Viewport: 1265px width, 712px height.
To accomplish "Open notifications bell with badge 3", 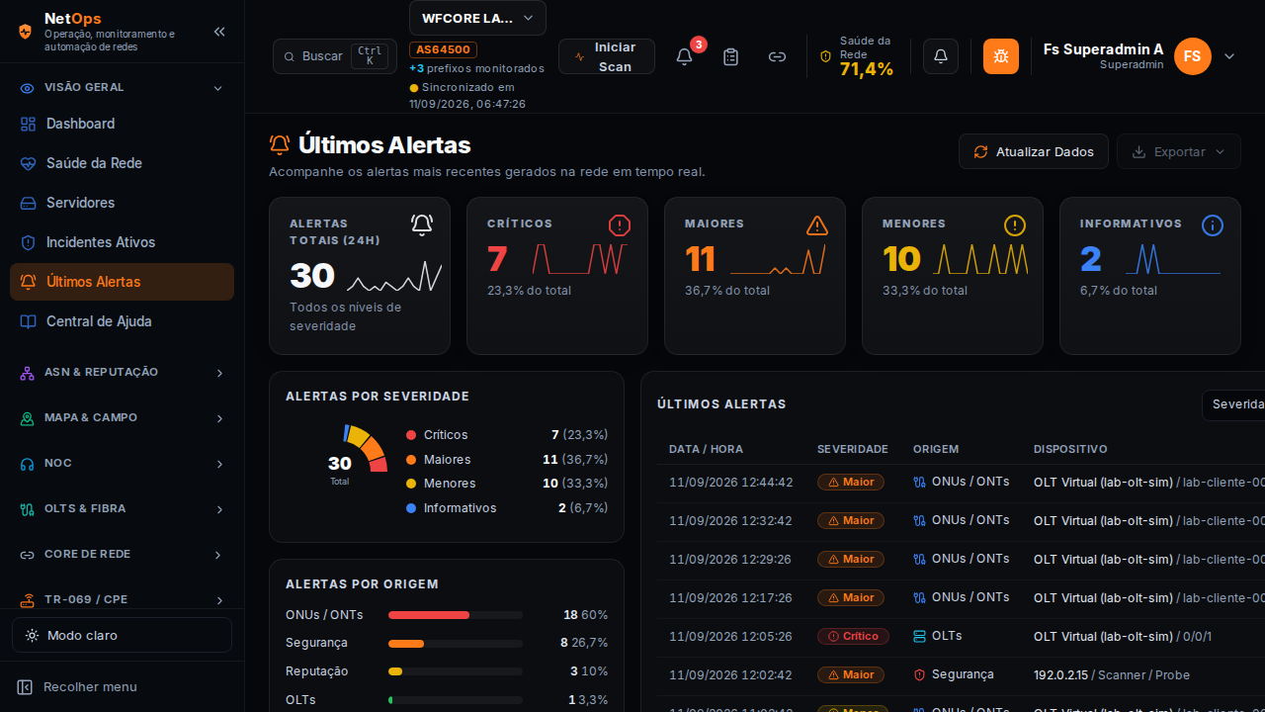I will tap(684, 56).
